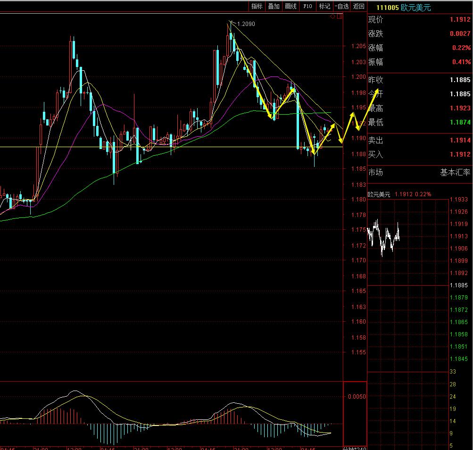The height and width of the screenshot is (450, 473).
Task: Click the 标记 mark button
Action: click(324, 6)
